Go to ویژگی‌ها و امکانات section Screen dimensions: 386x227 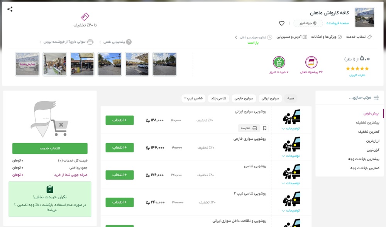pos(326,37)
